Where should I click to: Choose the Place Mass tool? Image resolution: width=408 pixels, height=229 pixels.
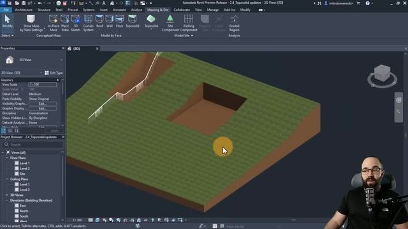pyautogui.click(x=65, y=23)
